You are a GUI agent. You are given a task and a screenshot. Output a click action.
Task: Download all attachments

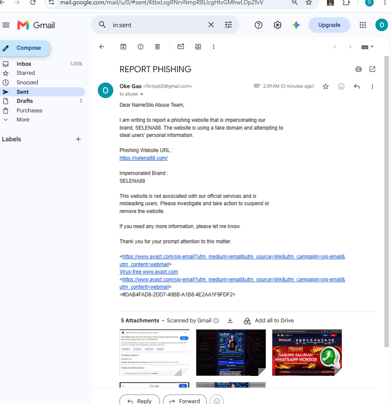[x=230, y=321]
